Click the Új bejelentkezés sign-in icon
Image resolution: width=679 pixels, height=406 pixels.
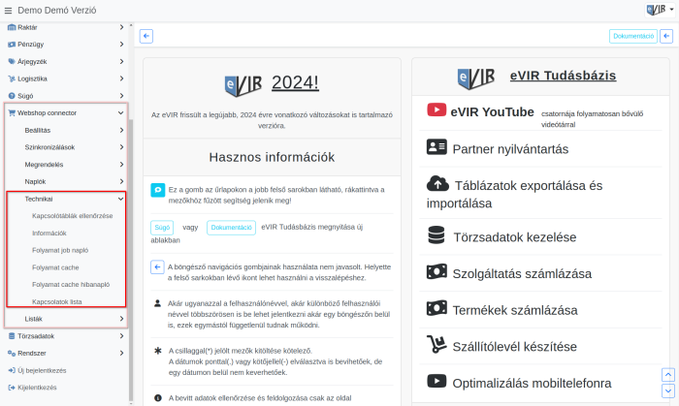click(x=12, y=370)
